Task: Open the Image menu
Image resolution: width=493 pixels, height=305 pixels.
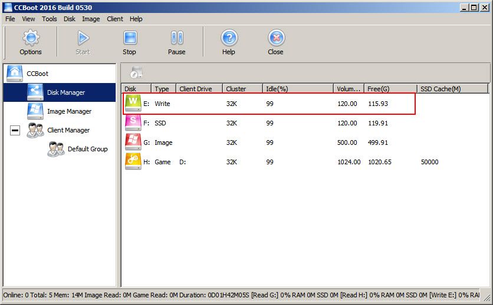Action: click(x=91, y=19)
